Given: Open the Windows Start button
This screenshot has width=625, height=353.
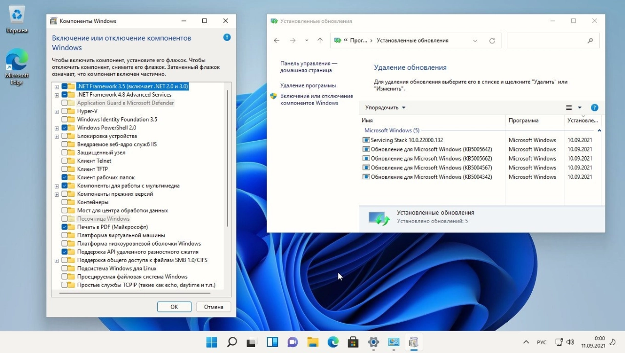Looking at the screenshot, I should click(x=211, y=342).
